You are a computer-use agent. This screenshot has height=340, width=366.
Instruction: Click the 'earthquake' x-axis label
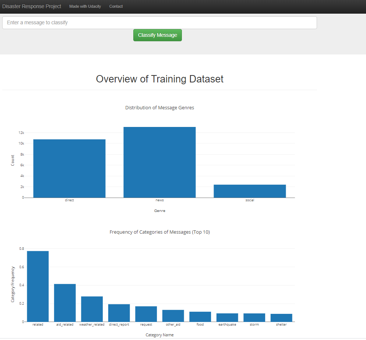tap(227, 325)
